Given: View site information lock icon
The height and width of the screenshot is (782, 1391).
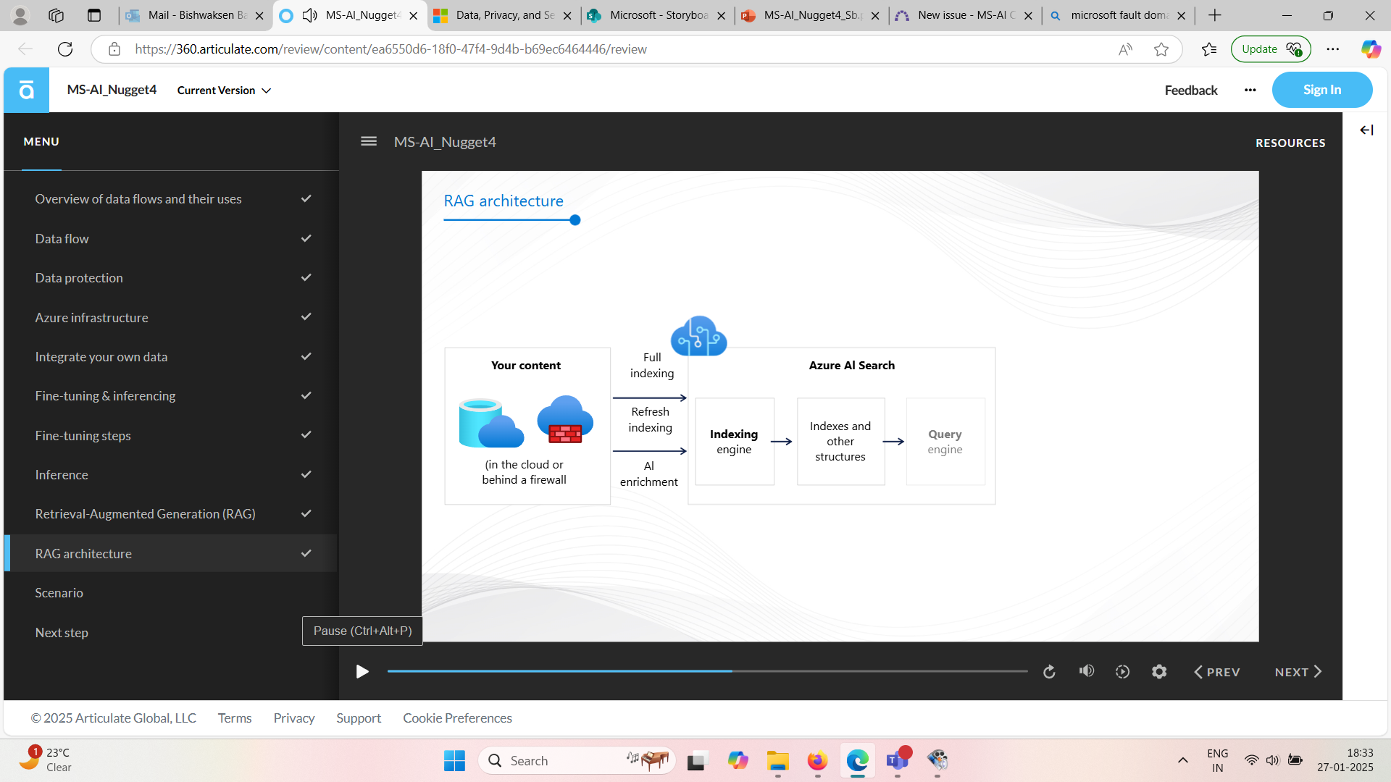Looking at the screenshot, I should [114, 49].
